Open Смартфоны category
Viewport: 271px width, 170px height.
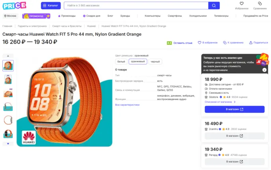(175, 16)
